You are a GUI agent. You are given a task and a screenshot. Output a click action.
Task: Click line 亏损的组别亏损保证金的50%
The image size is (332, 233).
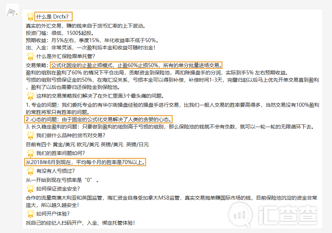click(x=172, y=83)
